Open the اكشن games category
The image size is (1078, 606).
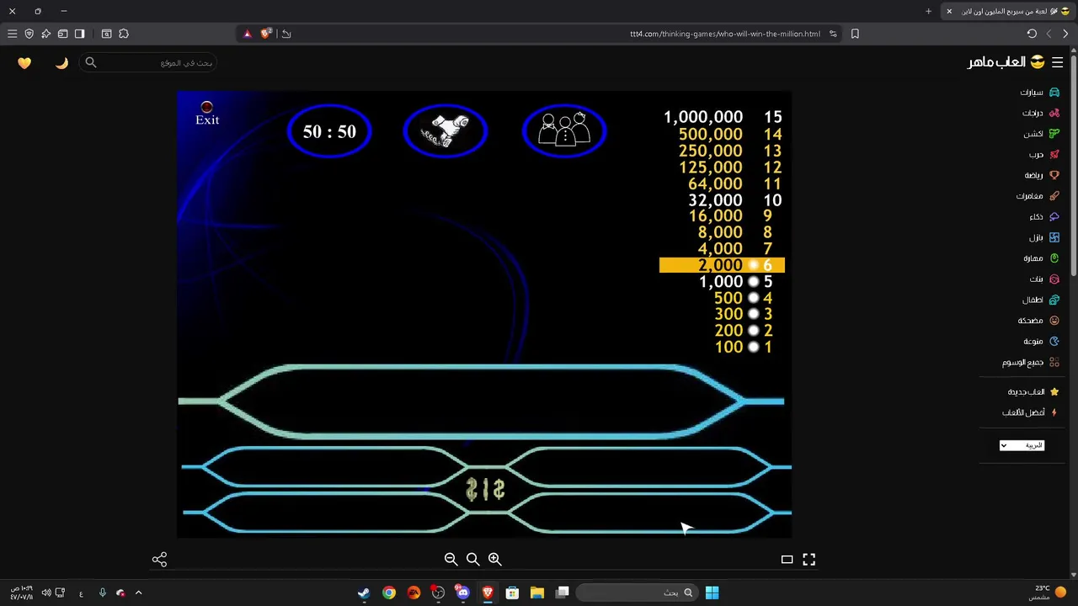[x=1041, y=134]
